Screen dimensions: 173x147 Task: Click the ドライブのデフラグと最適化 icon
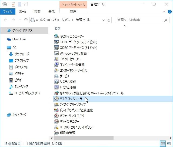tap(56, 110)
